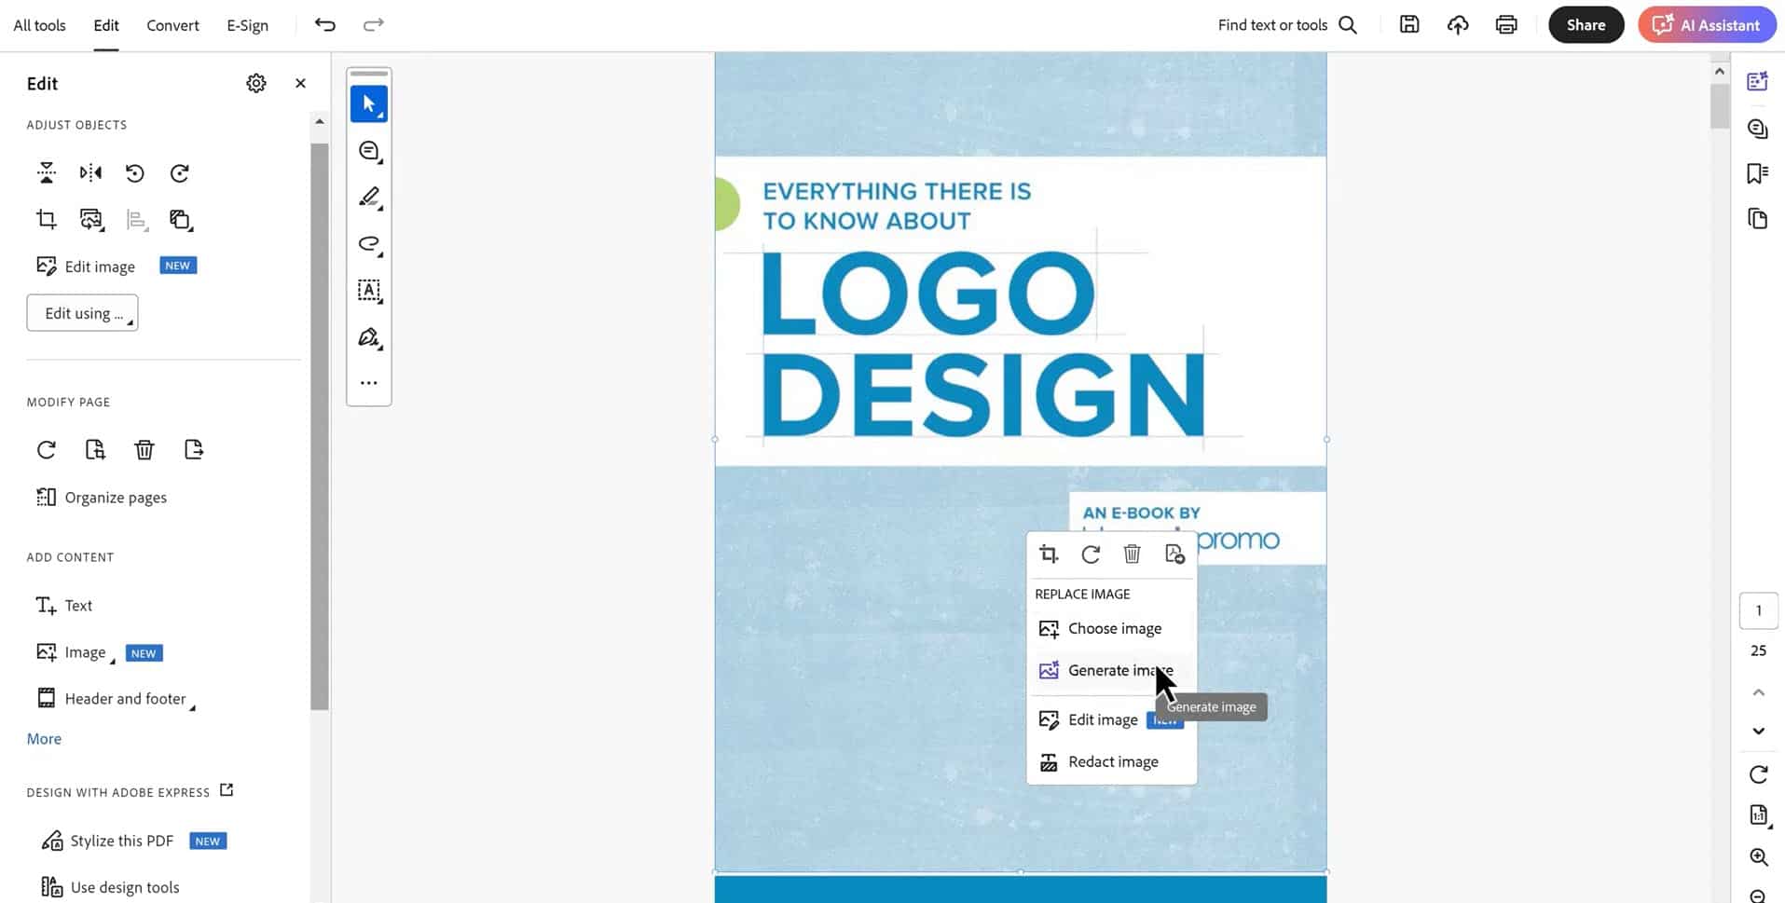The image size is (1785, 903).
Task: Select the arrow selection tool in the quick toolbar
Action: (369, 104)
